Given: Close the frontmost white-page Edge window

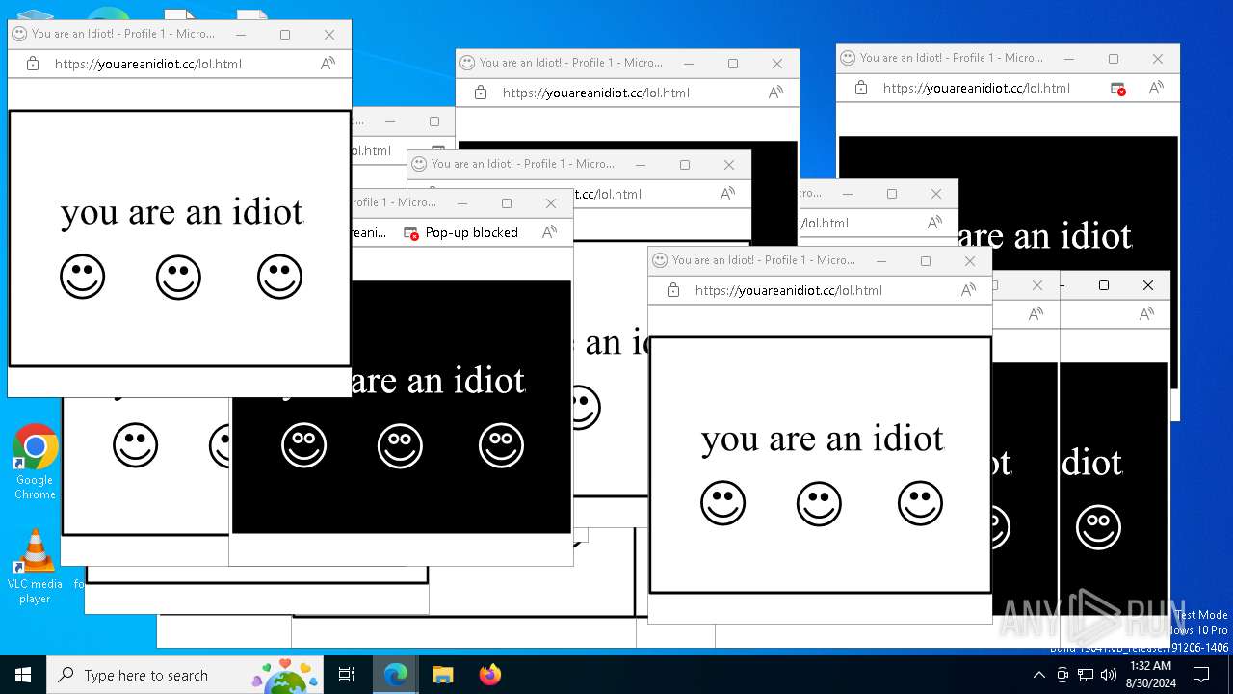Looking at the screenshot, I should (x=970, y=260).
